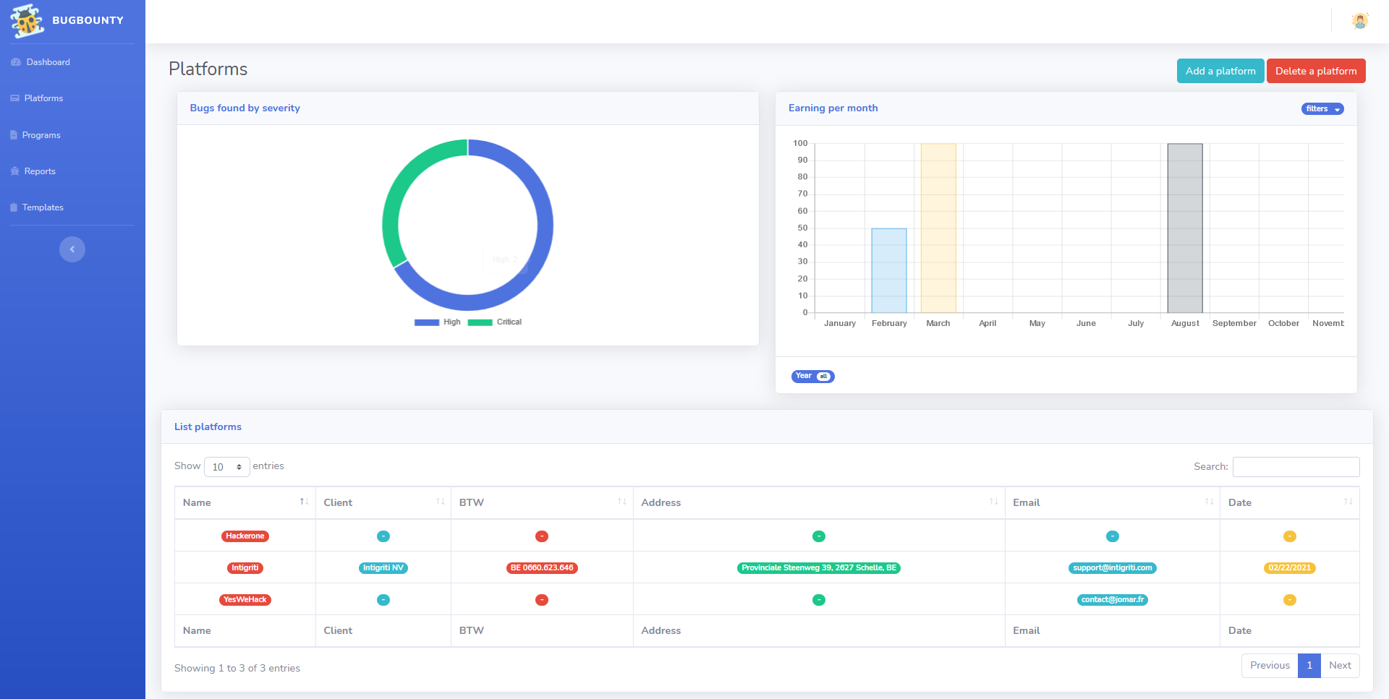Click the Showing 1 to 3 of 3 entries text

(x=237, y=669)
